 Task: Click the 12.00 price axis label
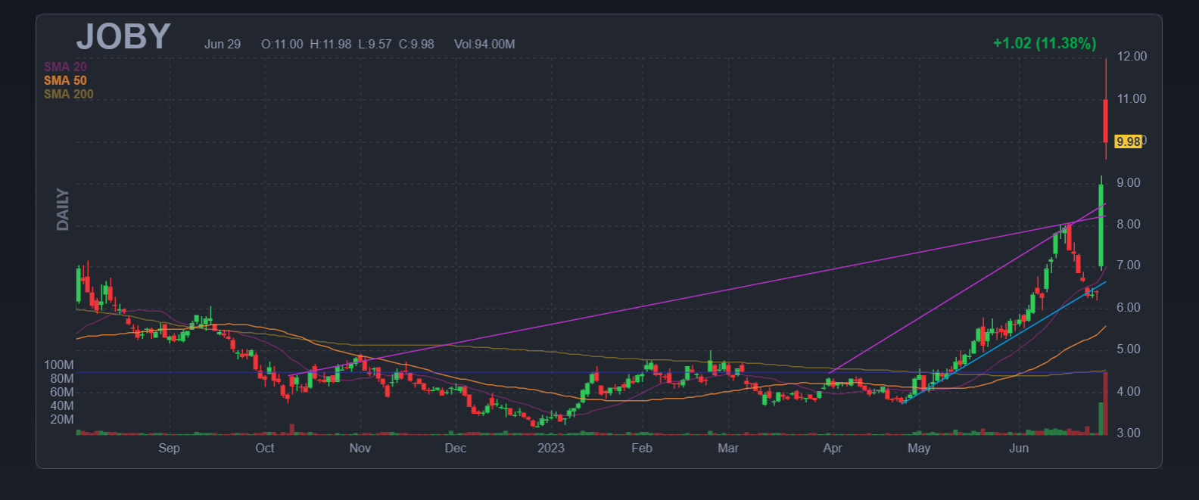click(1132, 57)
